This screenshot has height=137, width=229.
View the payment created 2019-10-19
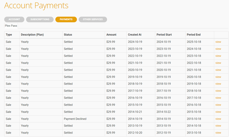click(218, 77)
